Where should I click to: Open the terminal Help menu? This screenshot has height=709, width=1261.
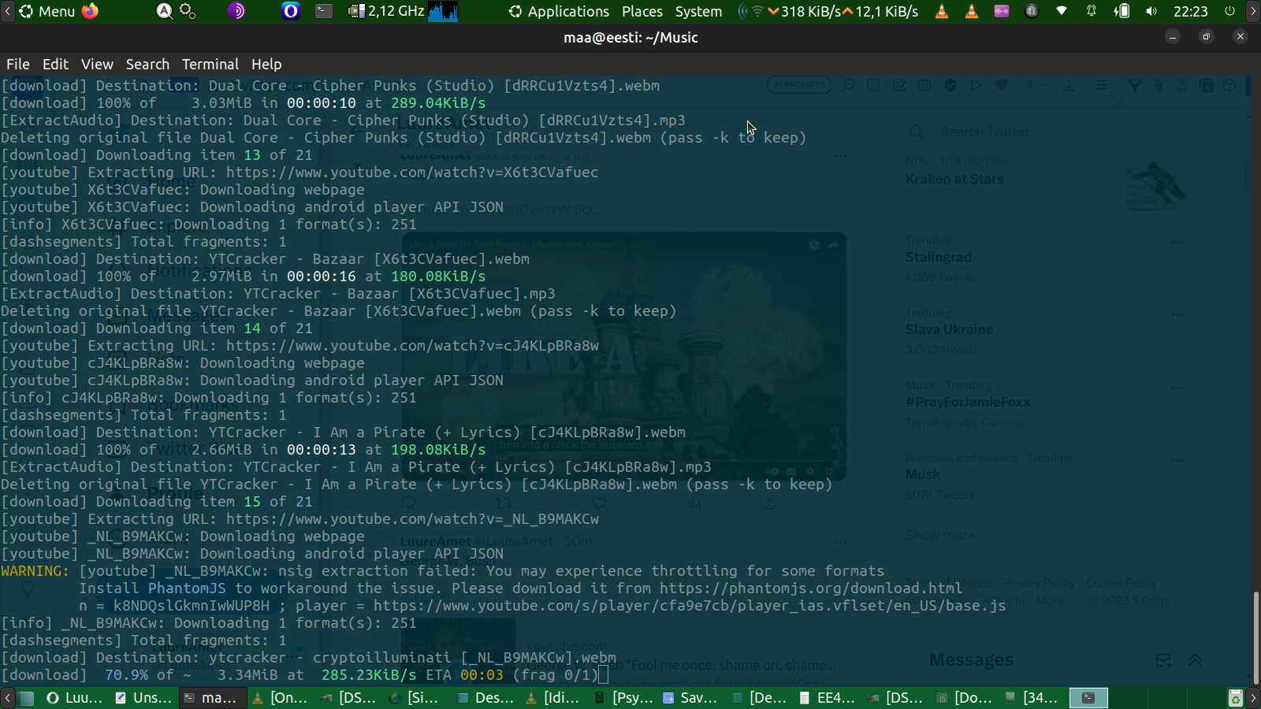[x=266, y=65]
